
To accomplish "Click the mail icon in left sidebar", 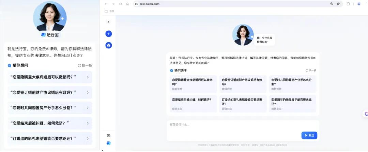I will (109, 135).
